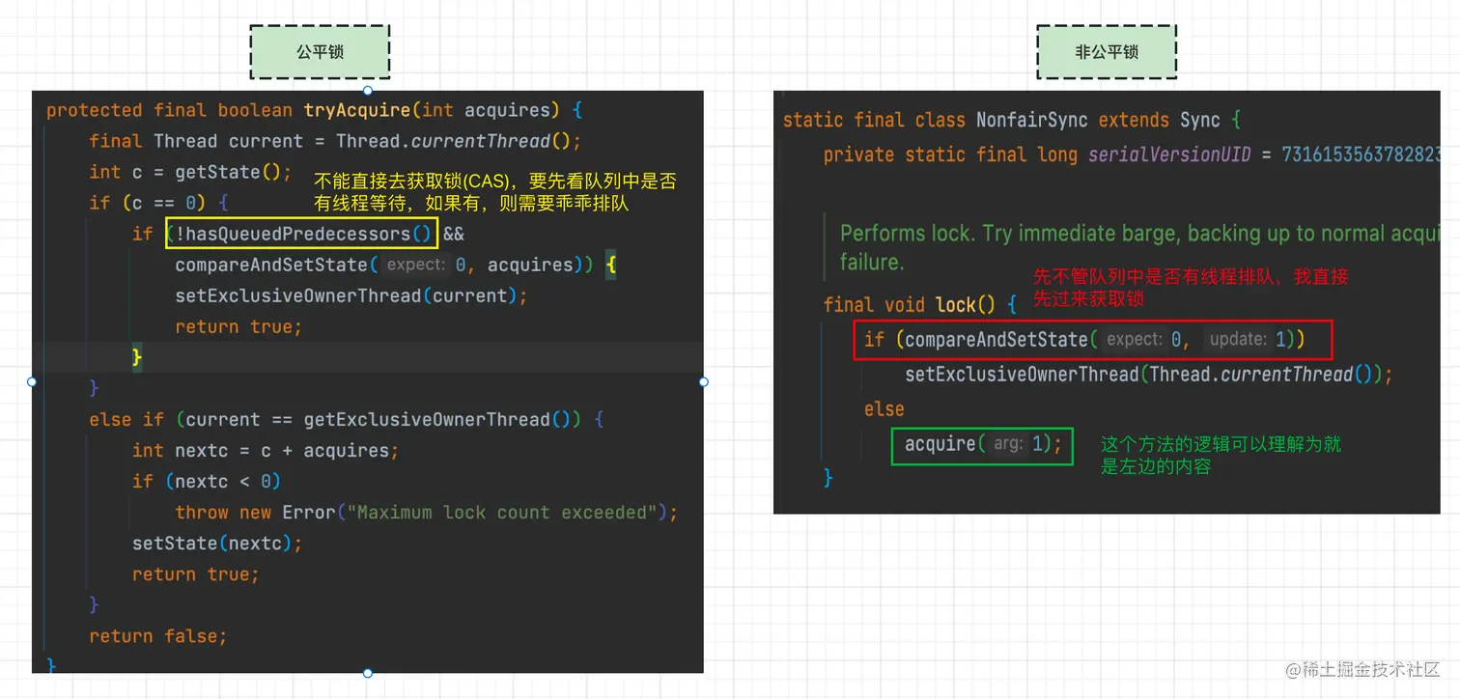Grab the left-edge selection handle of the tryAcquire image
Image resolution: width=1460 pixels, height=699 pixels.
(32, 382)
